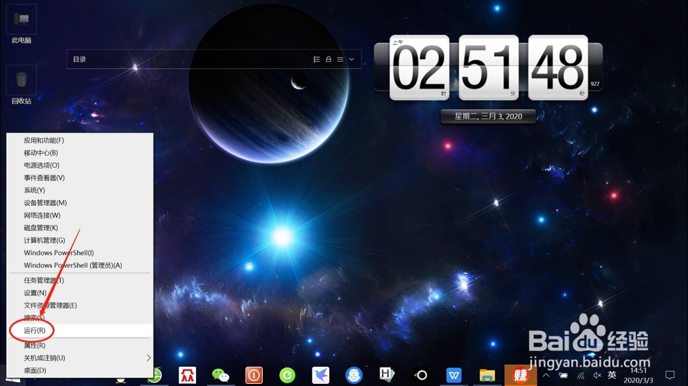Open the H editor app in taskbar
The width and height of the screenshot is (688, 386).
point(387,374)
